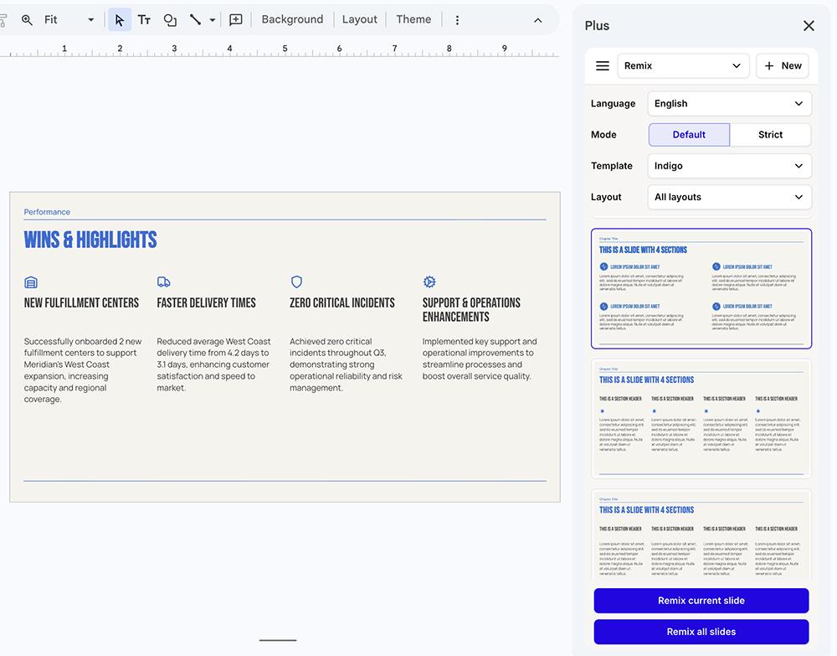Viewport: 837px width, 656px height.
Task: Select the arrow Select tool
Action: [119, 20]
